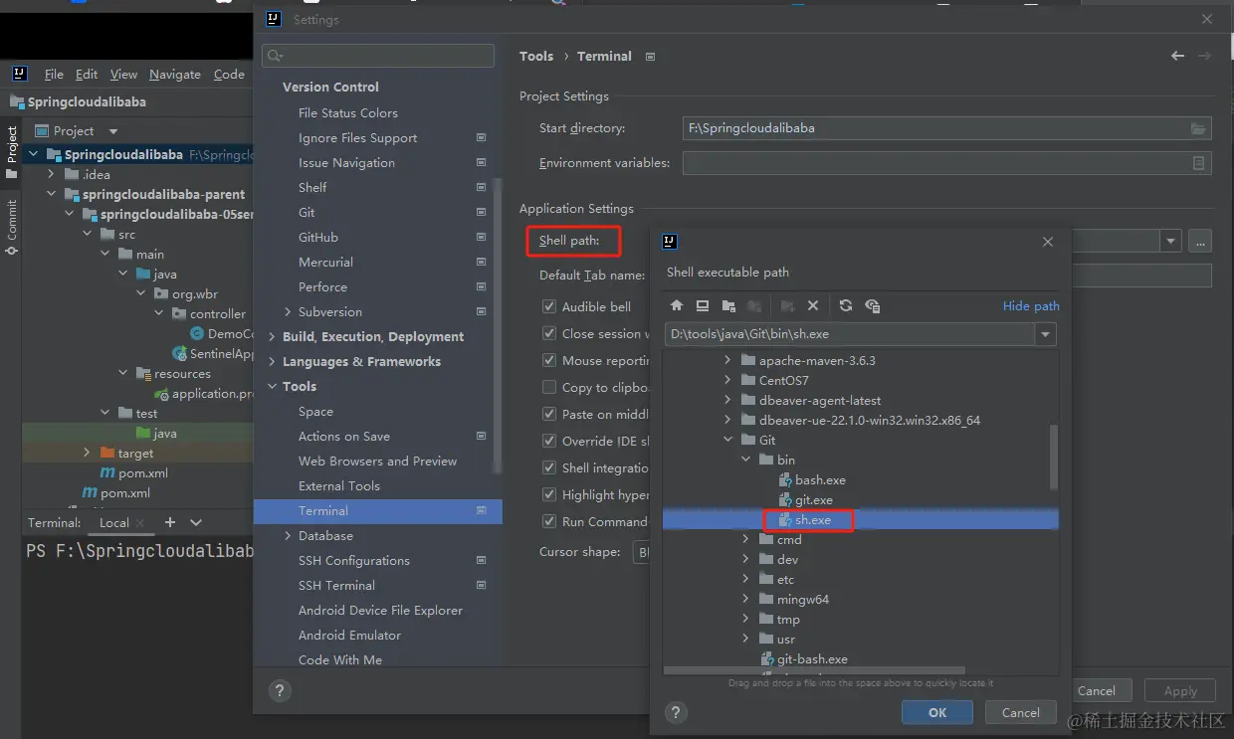The image size is (1234, 739).
Task: Collapse Tools settings section
Action: [273, 386]
